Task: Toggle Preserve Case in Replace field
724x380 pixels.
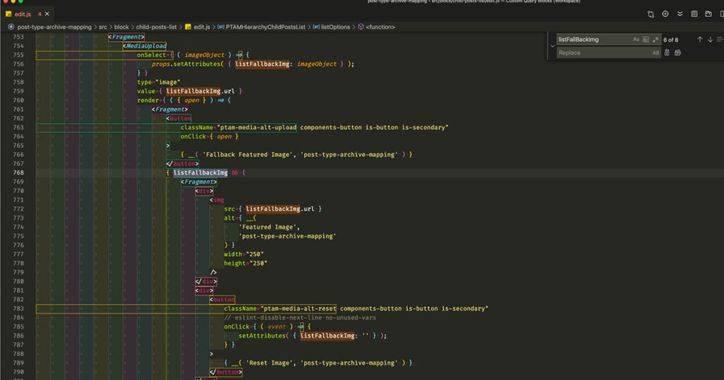Action: pos(655,52)
